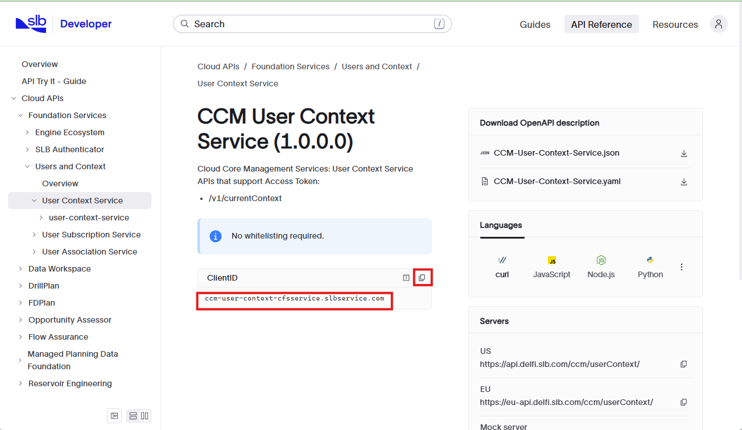This screenshot has width=742, height=430.
Task: Click the search magnifier icon
Action: (x=184, y=24)
